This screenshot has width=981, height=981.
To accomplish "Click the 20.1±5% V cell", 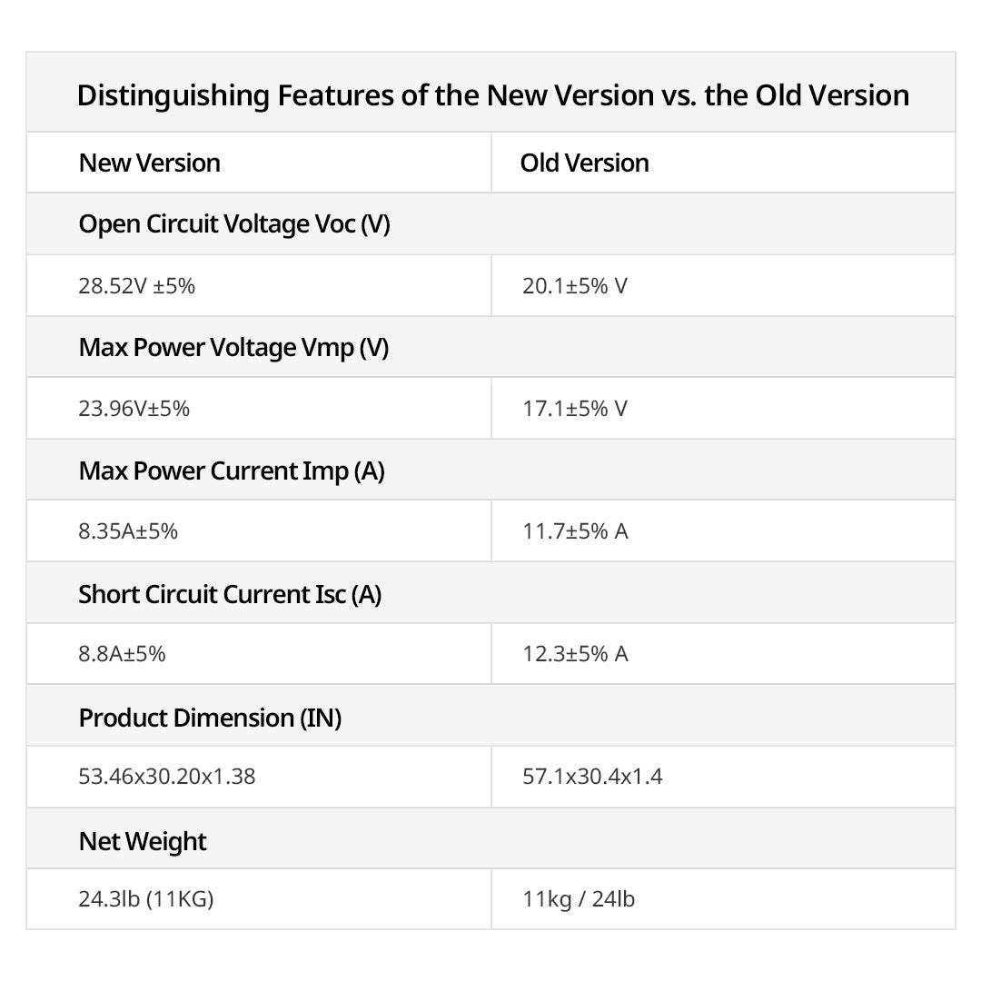I will tap(574, 286).
